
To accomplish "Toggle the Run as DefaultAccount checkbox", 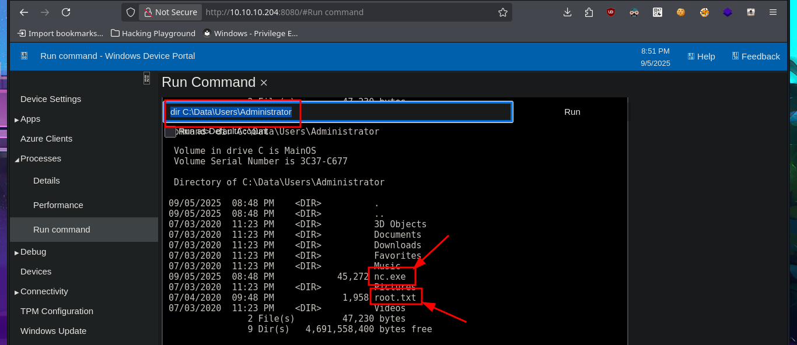I will point(170,132).
